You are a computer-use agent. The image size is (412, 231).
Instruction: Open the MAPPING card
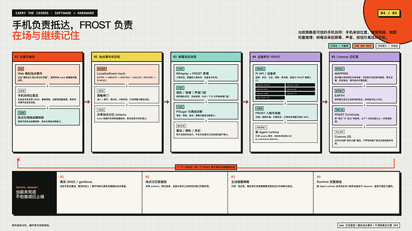click(x=364, y=74)
